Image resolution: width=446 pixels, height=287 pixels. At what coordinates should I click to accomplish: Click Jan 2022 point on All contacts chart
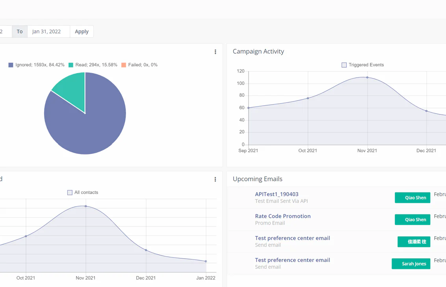point(206,261)
